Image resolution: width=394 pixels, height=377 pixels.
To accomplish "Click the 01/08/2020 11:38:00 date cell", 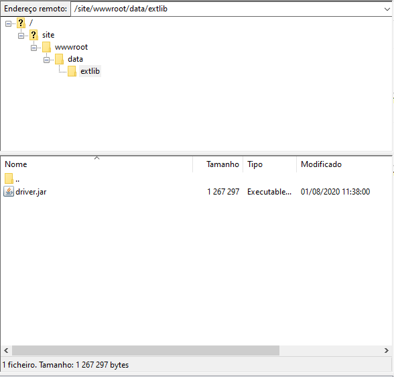I will (335, 192).
